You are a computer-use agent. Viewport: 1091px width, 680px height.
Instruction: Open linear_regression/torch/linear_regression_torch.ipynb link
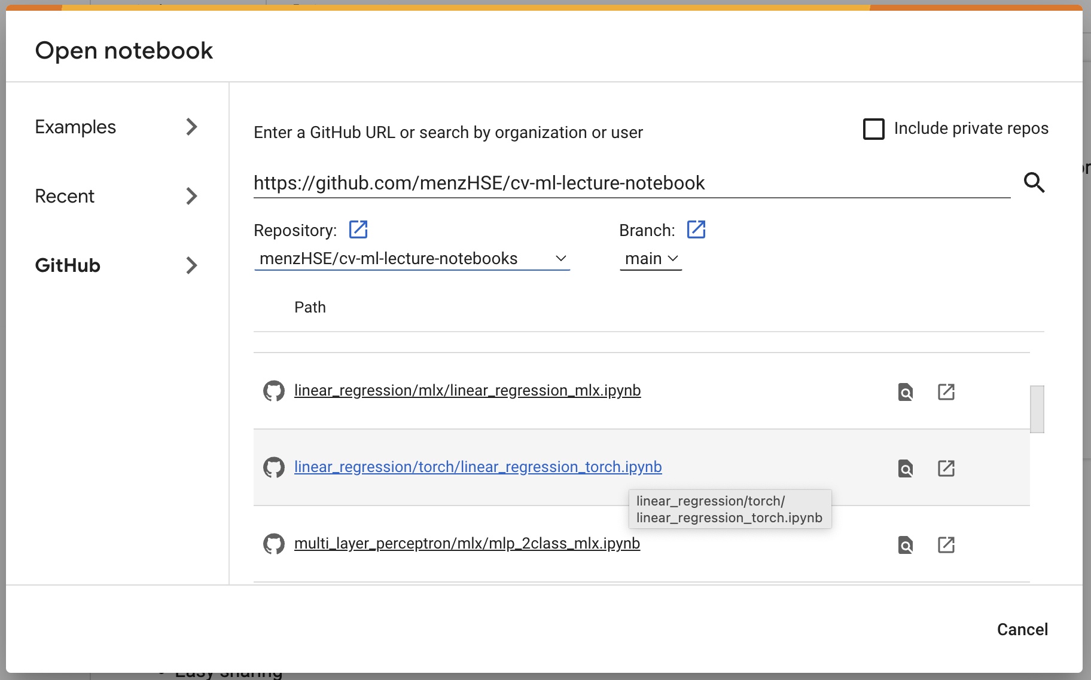(x=478, y=467)
